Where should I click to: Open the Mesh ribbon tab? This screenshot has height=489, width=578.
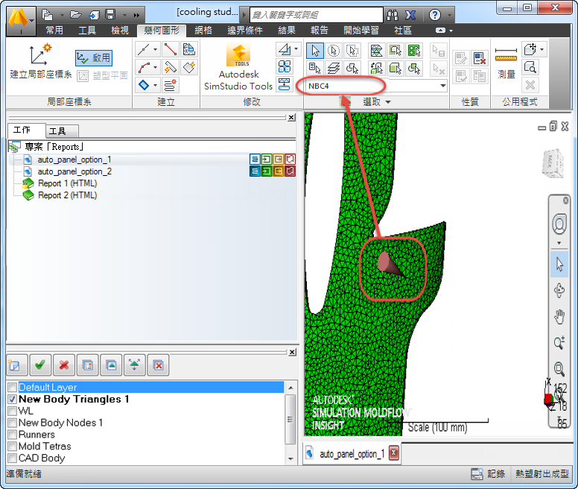click(x=203, y=31)
